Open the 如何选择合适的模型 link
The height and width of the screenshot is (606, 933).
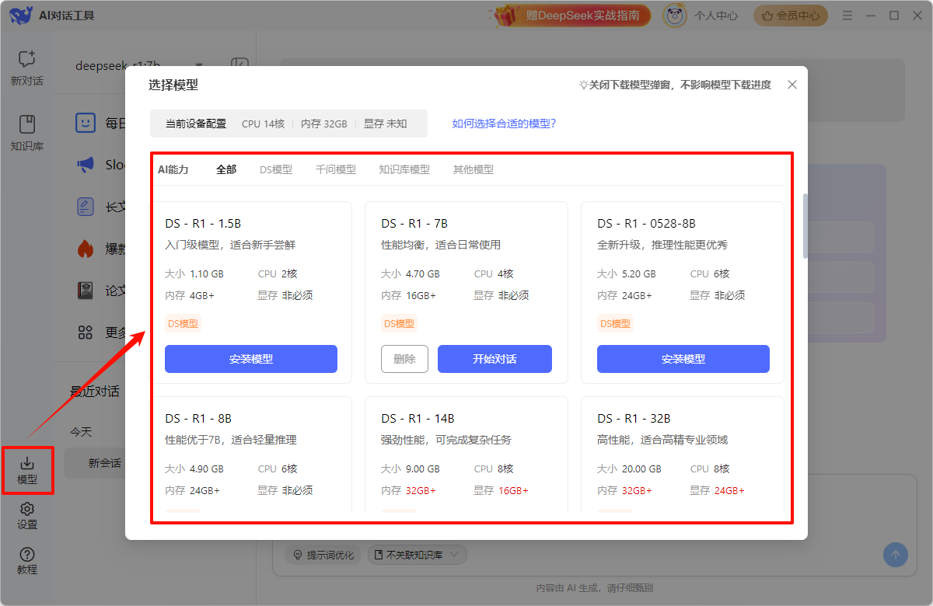505,123
